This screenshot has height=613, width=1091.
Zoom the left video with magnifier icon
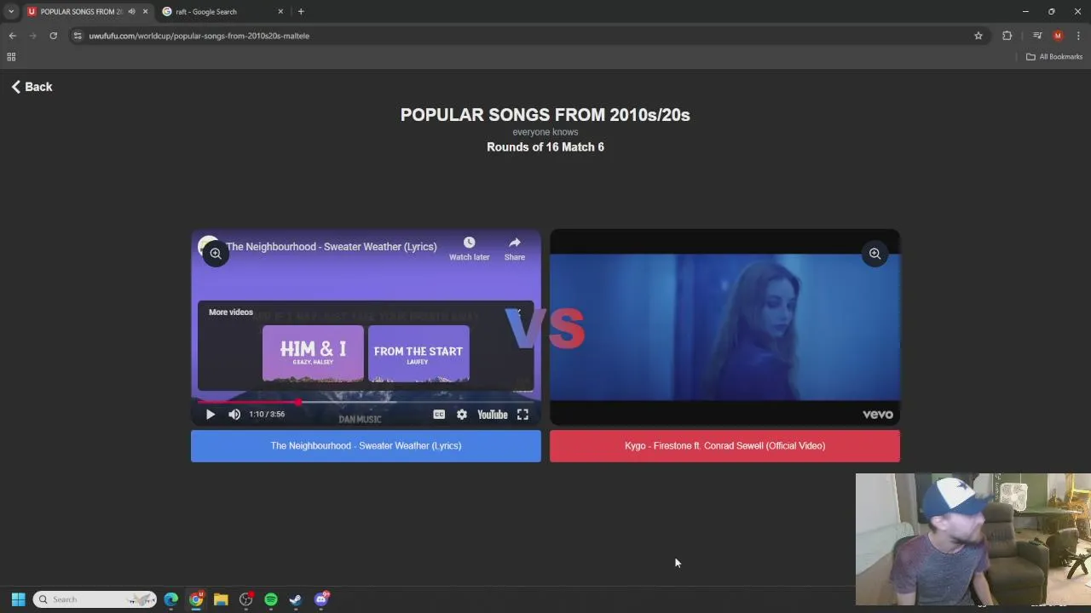(216, 254)
